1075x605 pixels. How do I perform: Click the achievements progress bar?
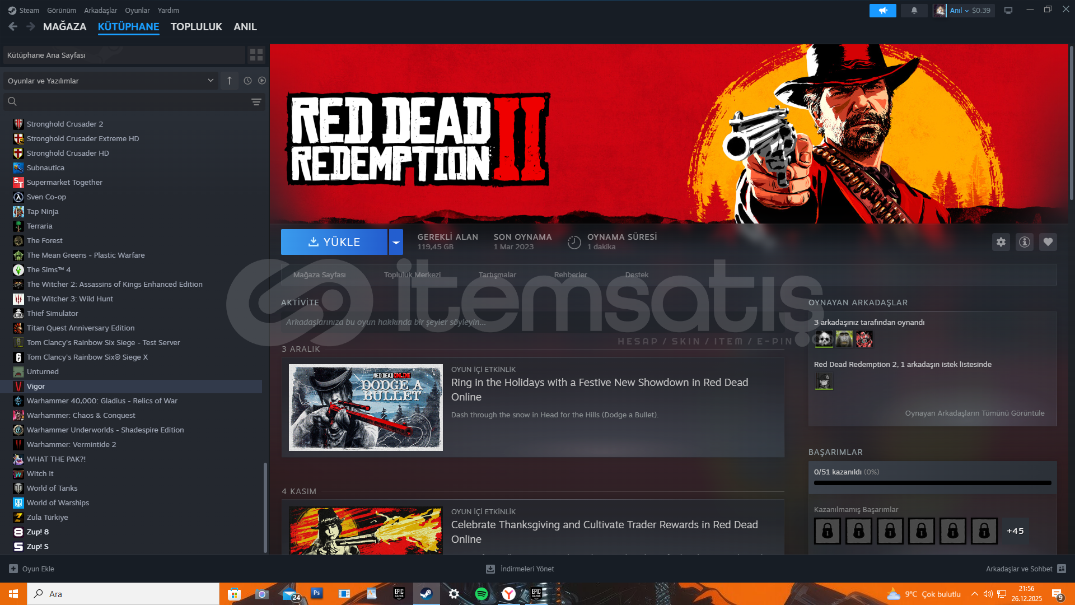click(932, 483)
